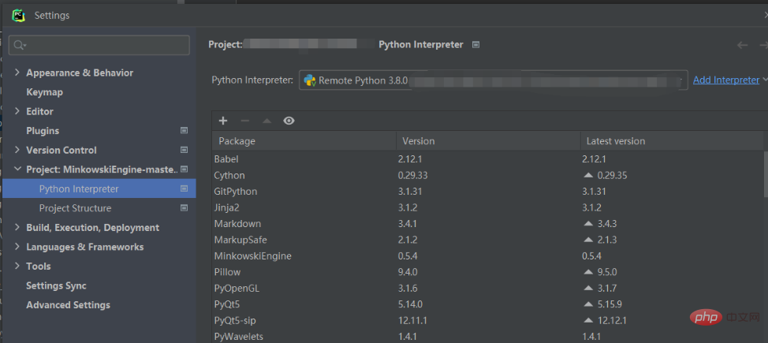
Task: Expand the Build, Execution, Deployment section
Action: click(17, 228)
